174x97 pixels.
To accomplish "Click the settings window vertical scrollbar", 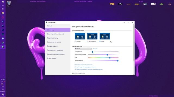I will (134, 43).
